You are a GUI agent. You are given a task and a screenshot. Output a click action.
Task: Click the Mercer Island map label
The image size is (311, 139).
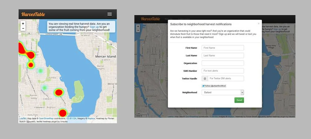click(105, 57)
